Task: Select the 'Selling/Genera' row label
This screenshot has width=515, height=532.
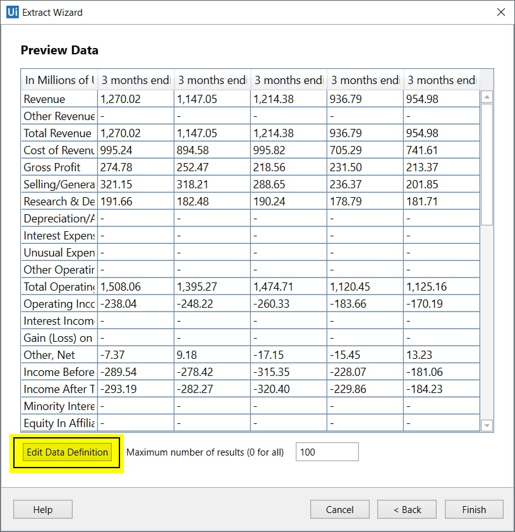Action: click(59, 184)
